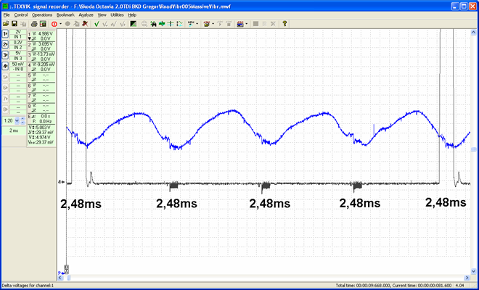The height and width of the screenshot is (290, 479).
Task: Open the View menu
Action: coord(102,14)
